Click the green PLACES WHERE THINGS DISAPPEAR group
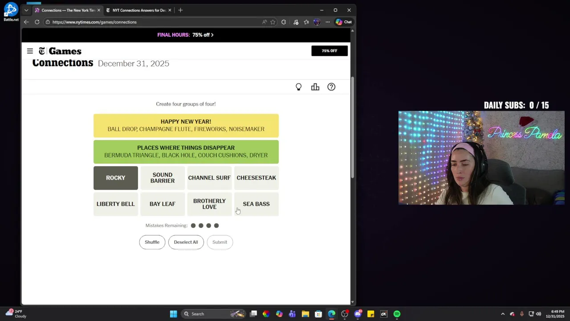 coord(186,152)
